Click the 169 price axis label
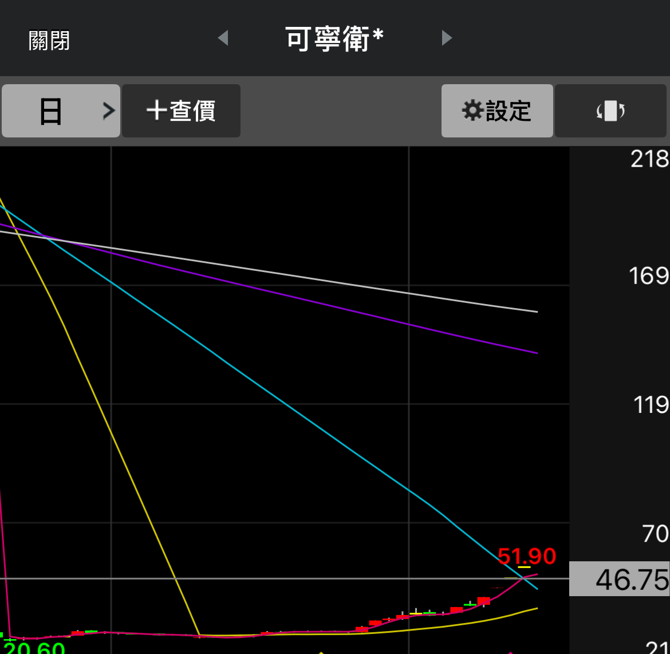Image resolution: width=670 pixels, height=654 pixels. coord(649,275)
